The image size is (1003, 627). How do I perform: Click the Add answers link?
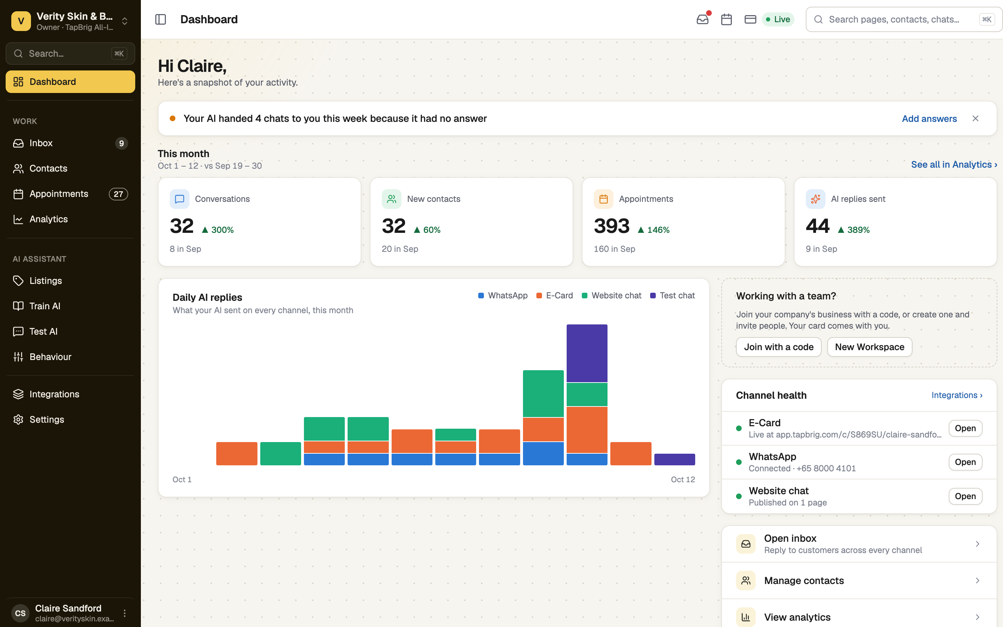929,119
